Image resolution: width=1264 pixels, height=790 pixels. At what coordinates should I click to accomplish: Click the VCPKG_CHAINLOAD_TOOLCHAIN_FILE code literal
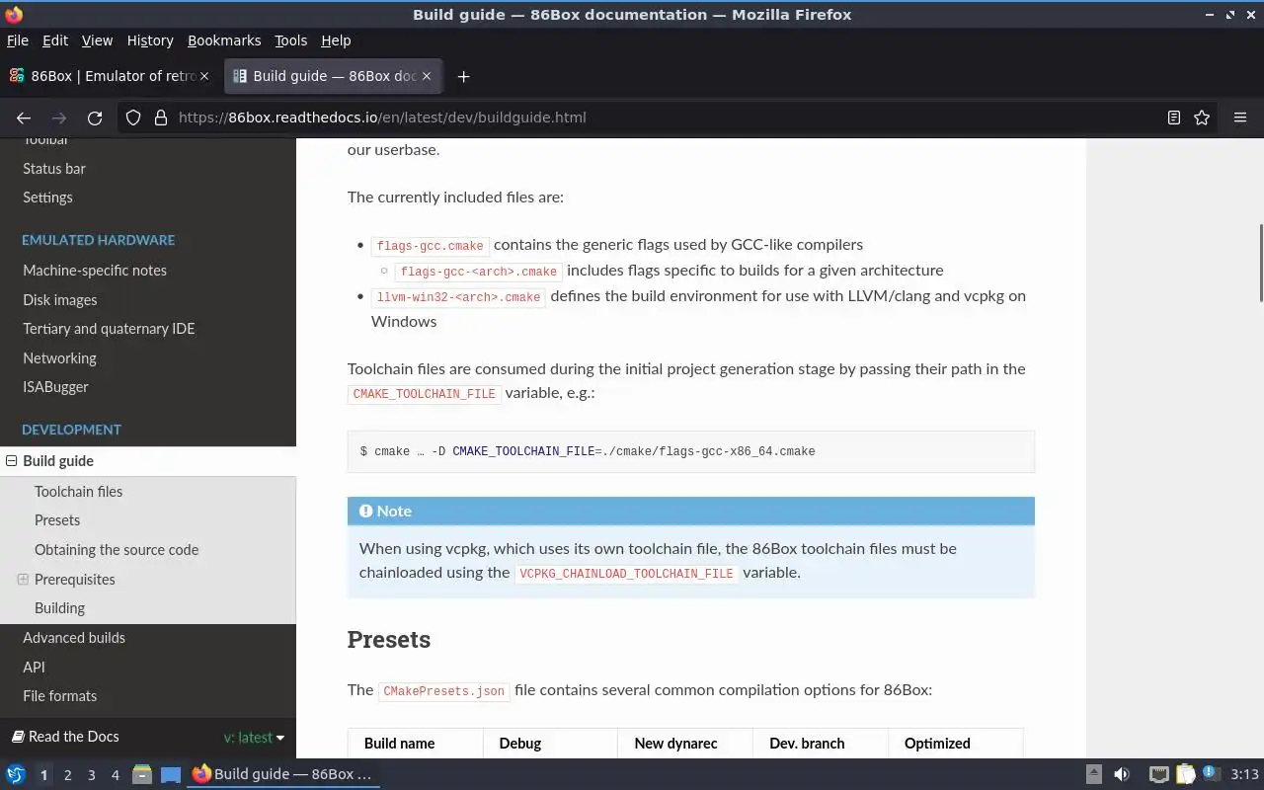click(626, 574)
